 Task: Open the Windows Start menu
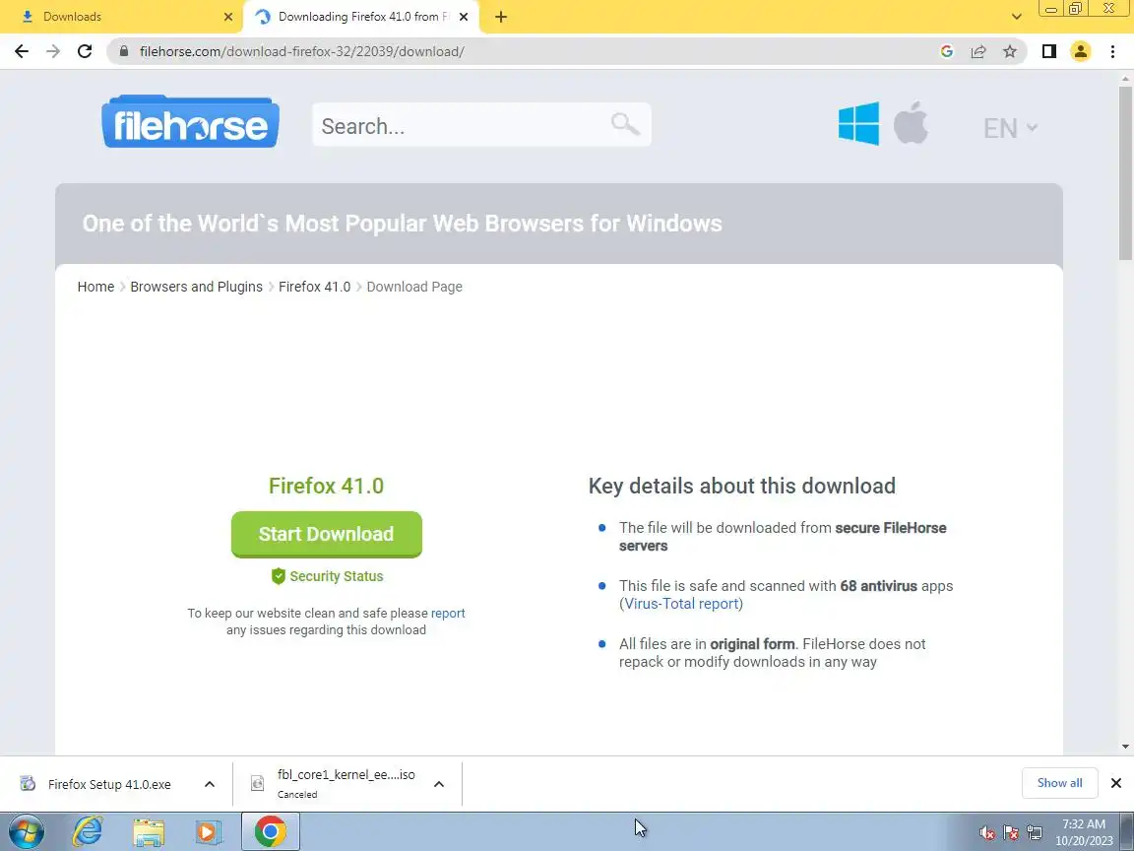coord(27,831)
